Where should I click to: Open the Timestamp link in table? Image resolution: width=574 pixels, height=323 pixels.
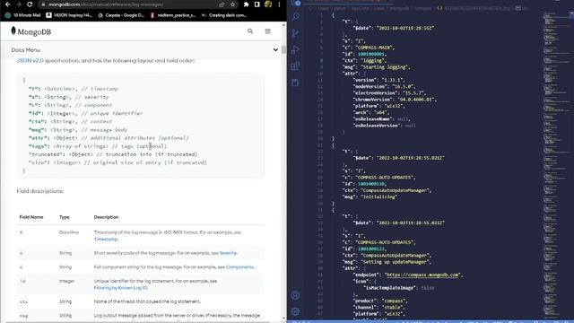coord(106,240)
